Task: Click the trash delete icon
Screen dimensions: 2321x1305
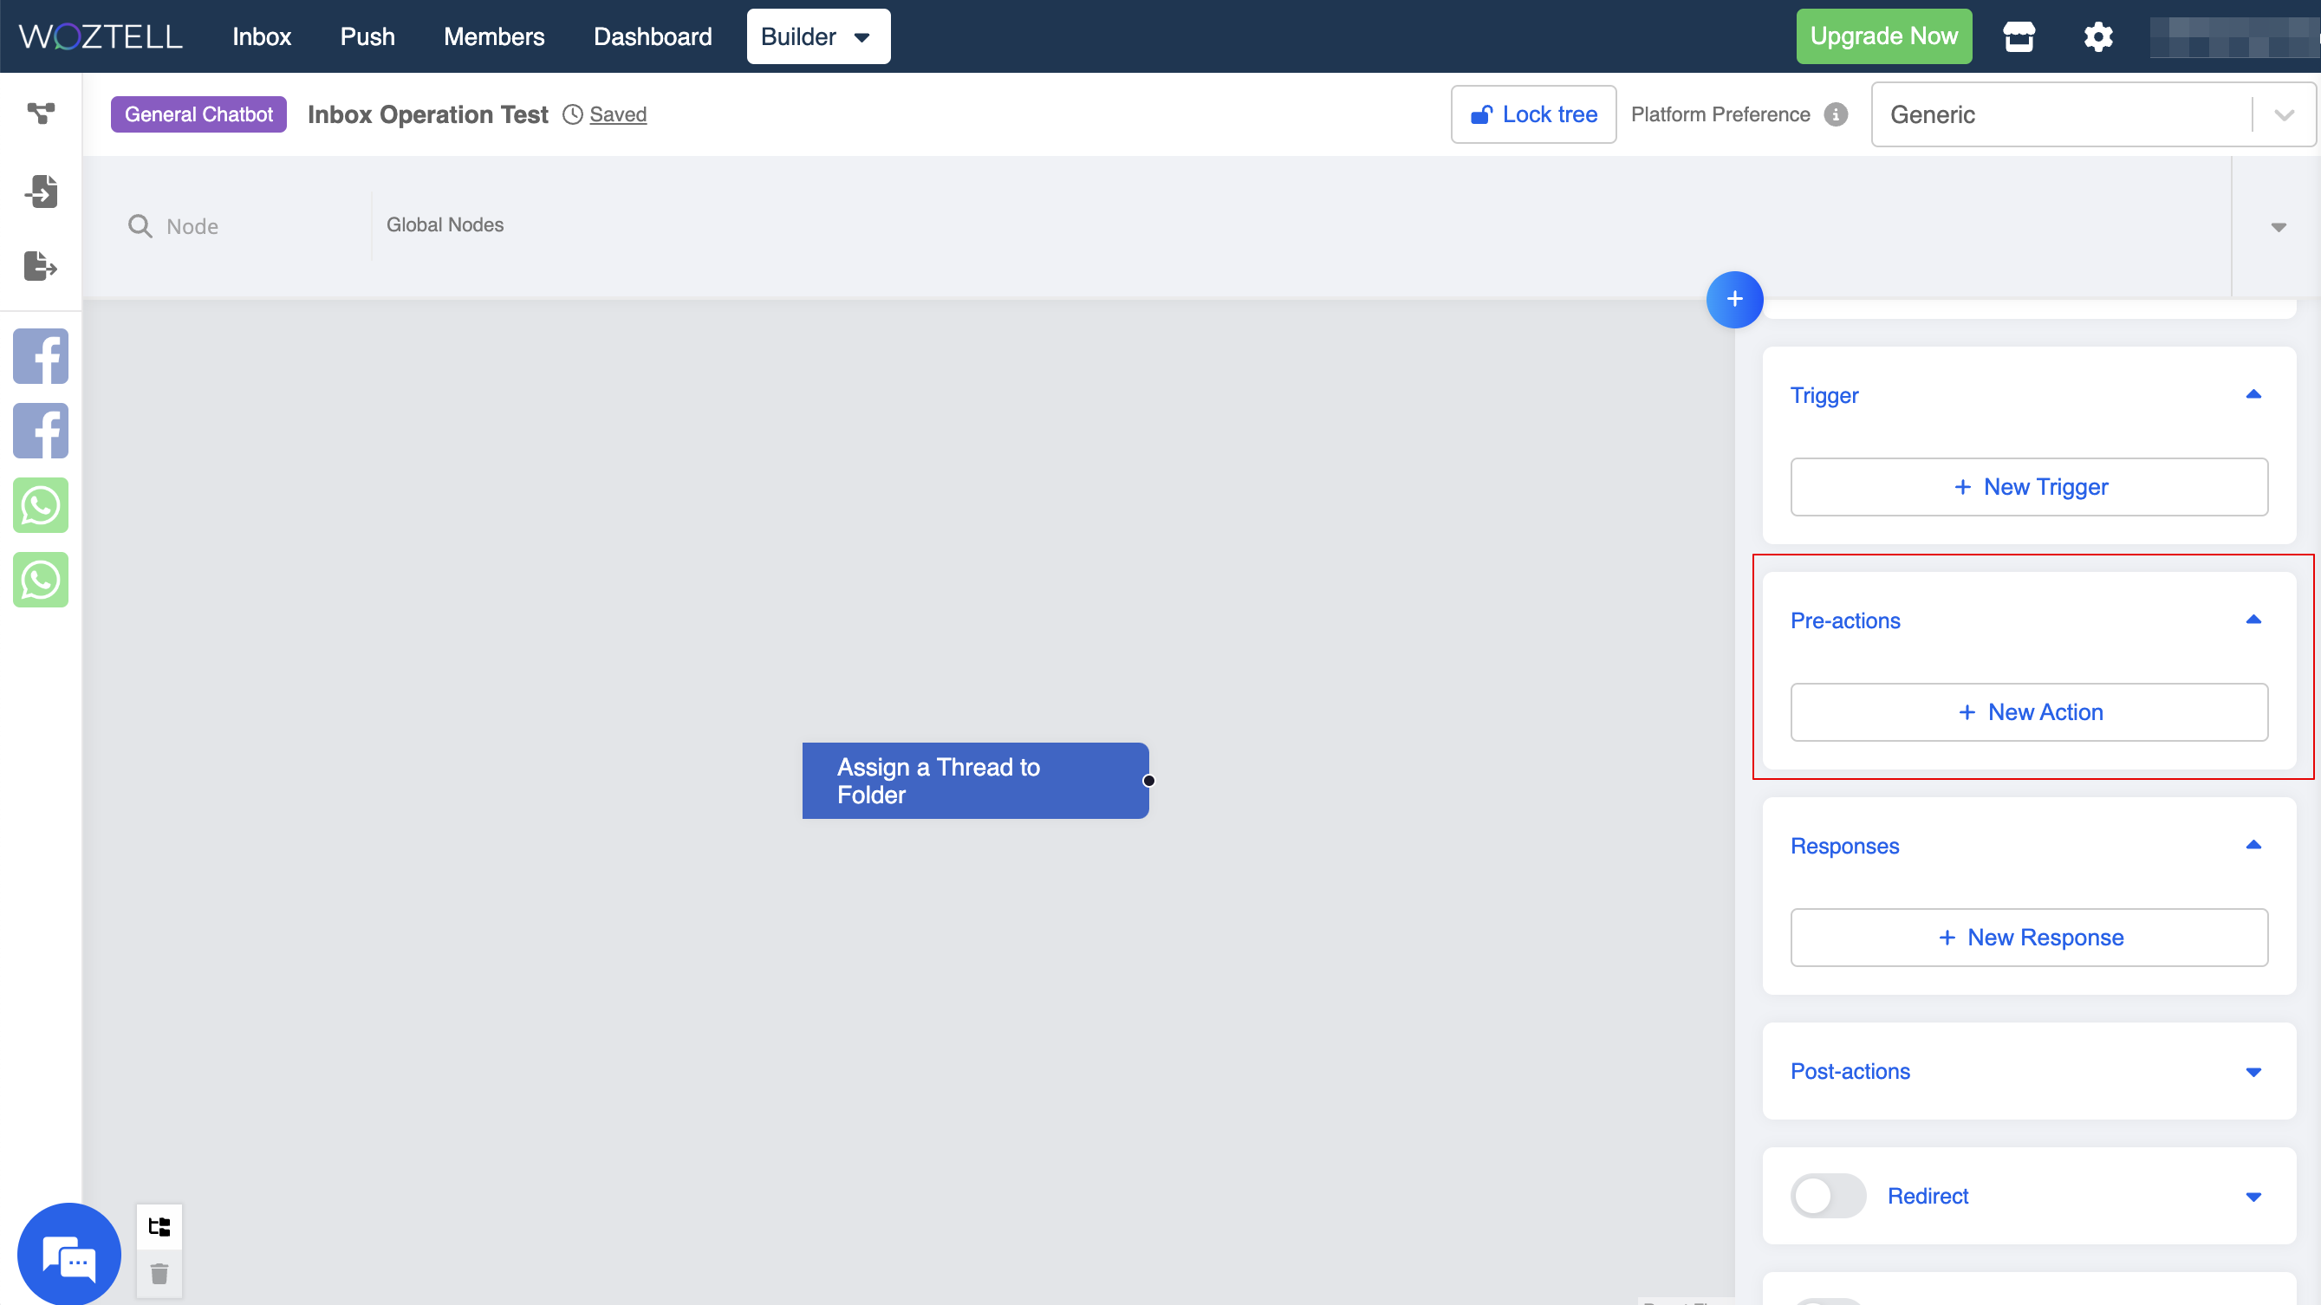Action: [159, 1274]
